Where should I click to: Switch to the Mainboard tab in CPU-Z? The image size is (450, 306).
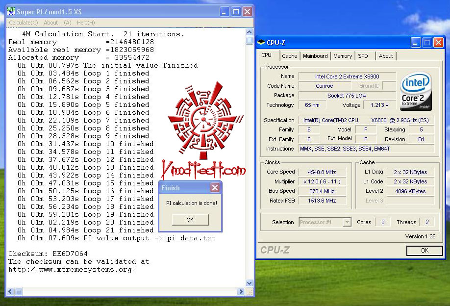pos(315,56)
